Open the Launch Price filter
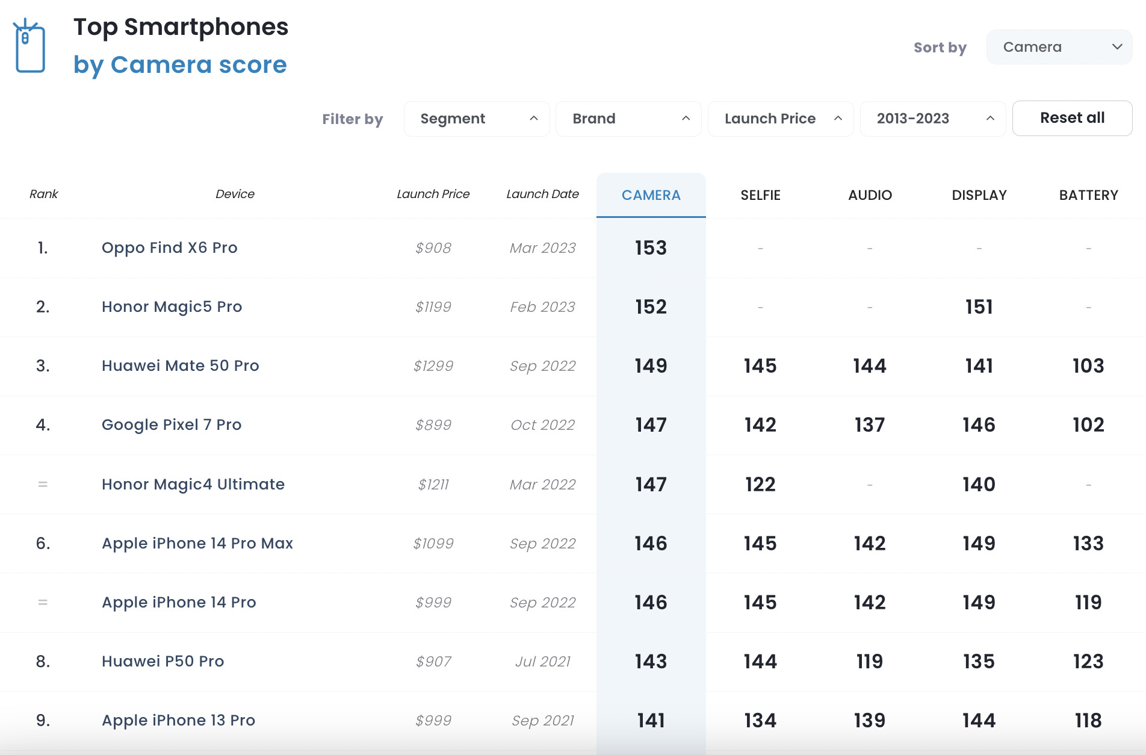This screenshot has width=1146, height=755. point(781,119)
